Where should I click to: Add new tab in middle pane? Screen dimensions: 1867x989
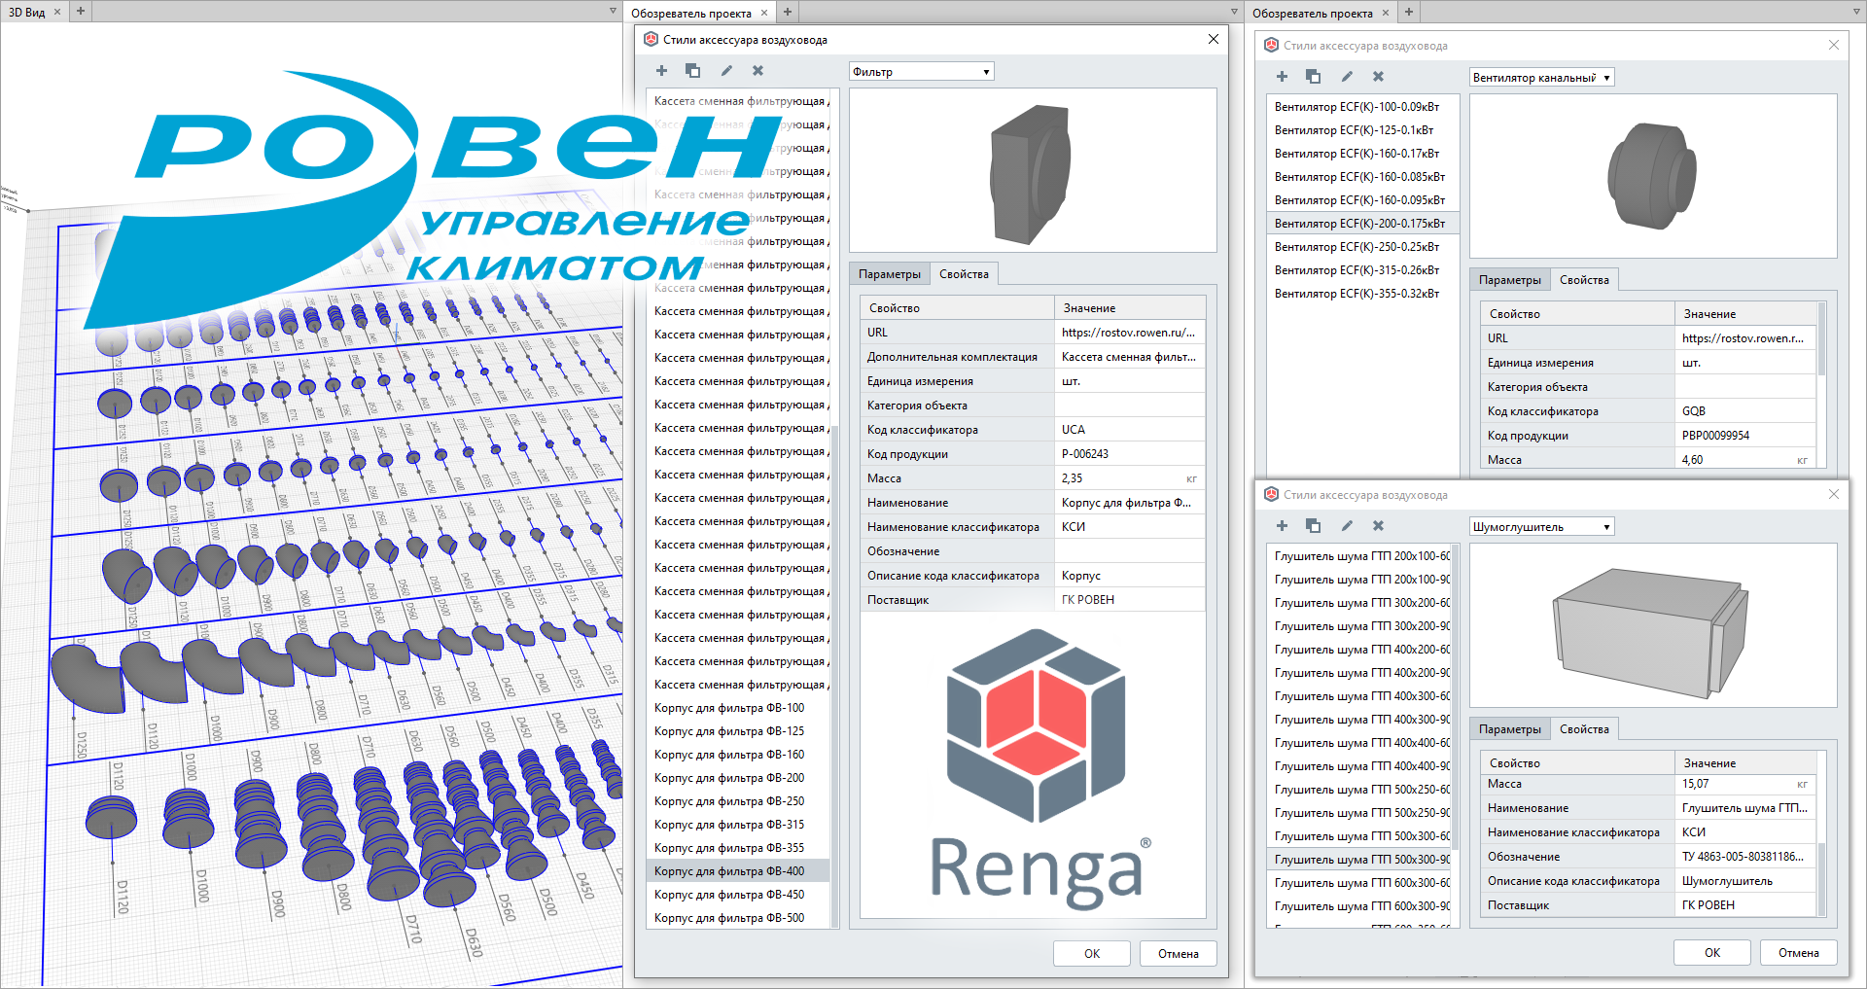click(x=788, y=12)
